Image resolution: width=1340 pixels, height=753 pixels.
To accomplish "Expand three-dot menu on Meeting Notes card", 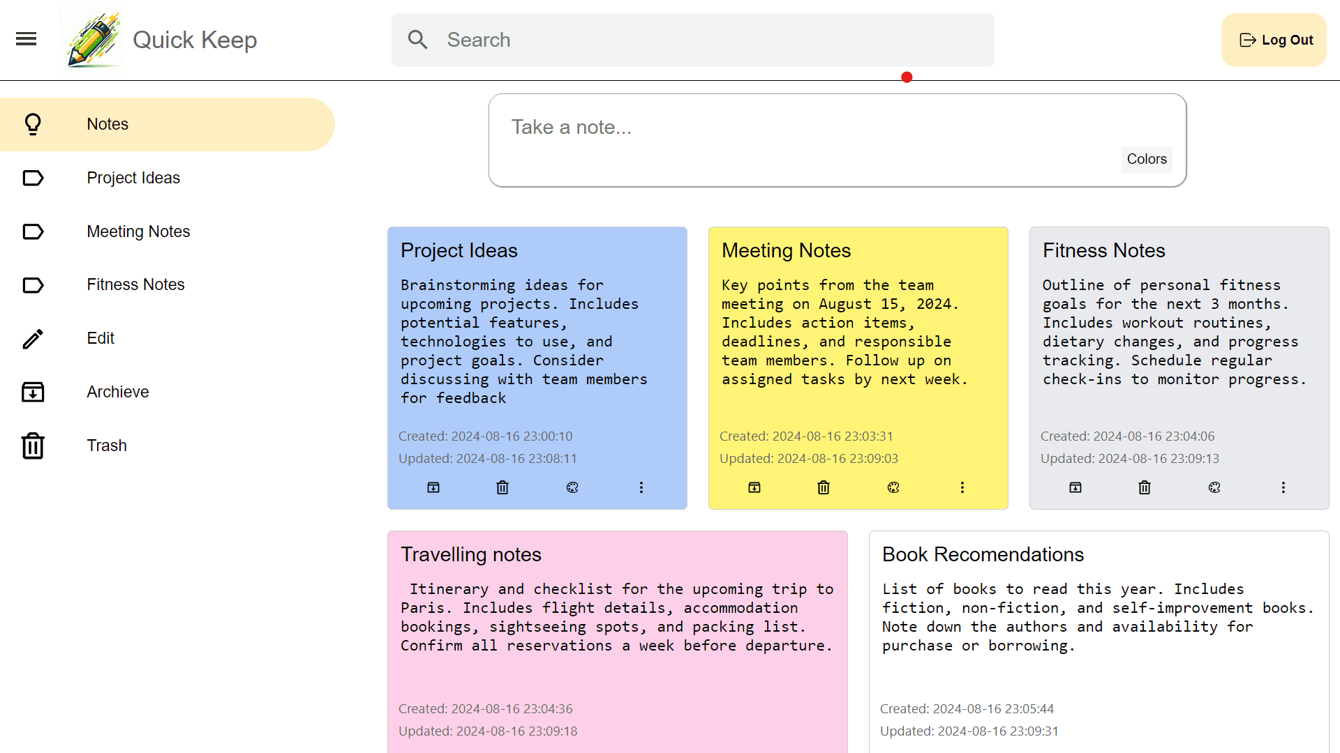I will pos(962,487).
